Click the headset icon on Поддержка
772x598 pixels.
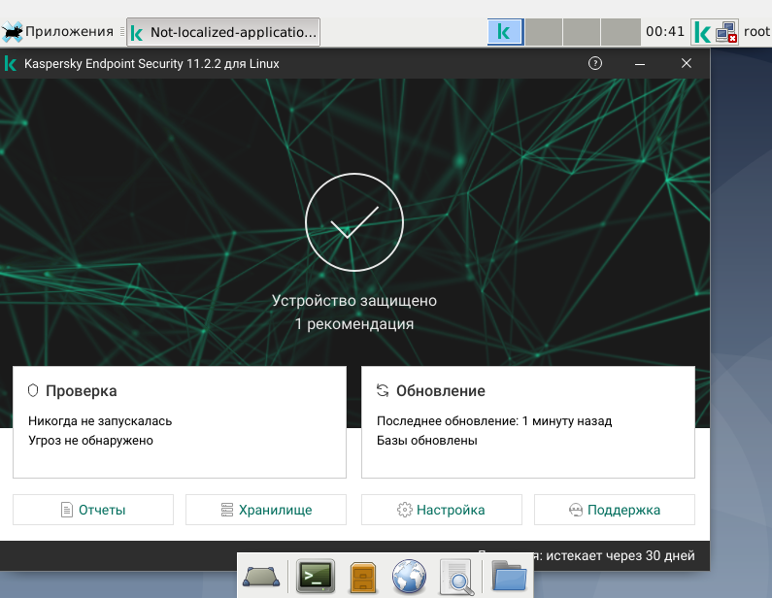click(x=576, y=510)
